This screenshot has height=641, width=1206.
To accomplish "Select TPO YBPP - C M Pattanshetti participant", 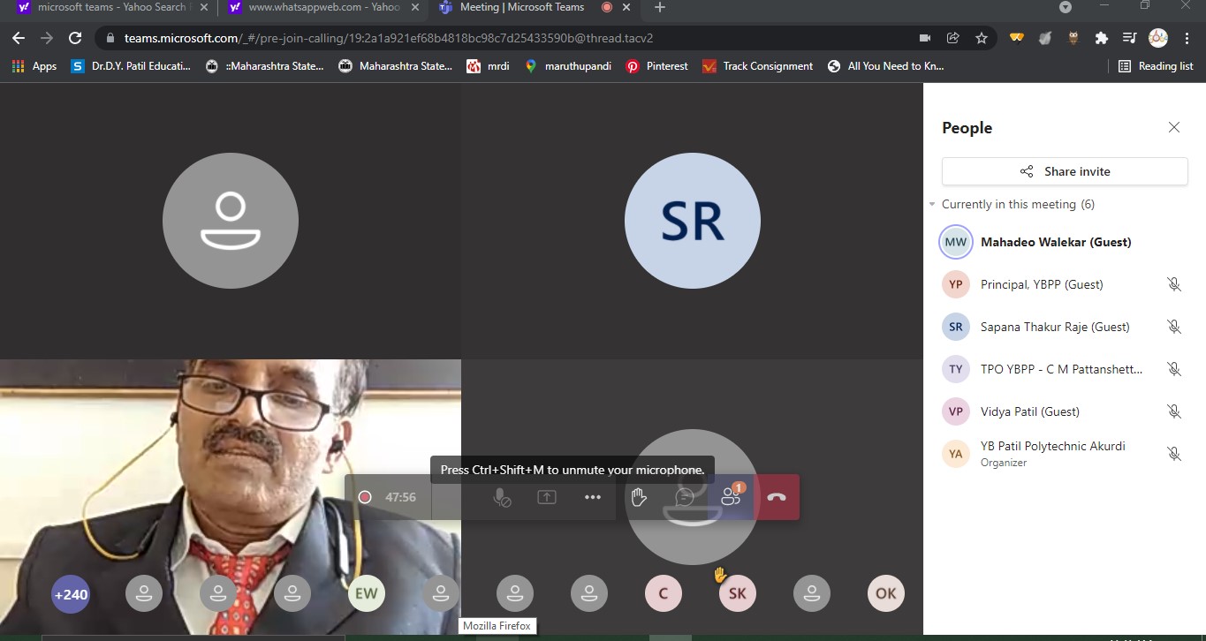I will 1065,369.
